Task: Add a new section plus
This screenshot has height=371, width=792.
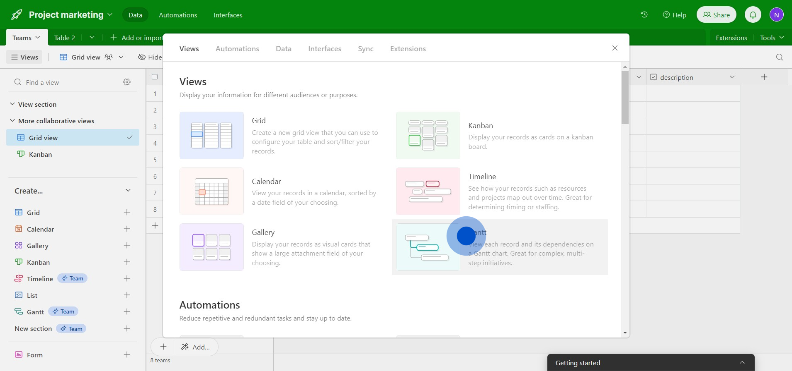Action: 127,328
